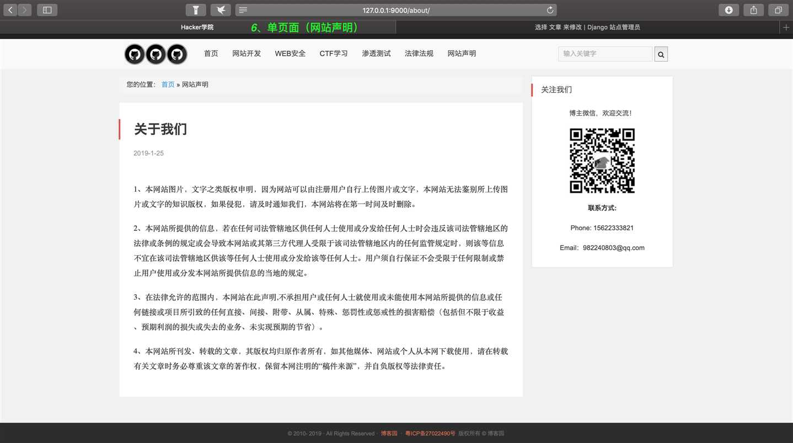Open WEB安全 navigation item

click(290, 53)
